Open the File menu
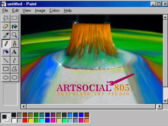Viewport: 168px width, 126px height. (5, 10)
